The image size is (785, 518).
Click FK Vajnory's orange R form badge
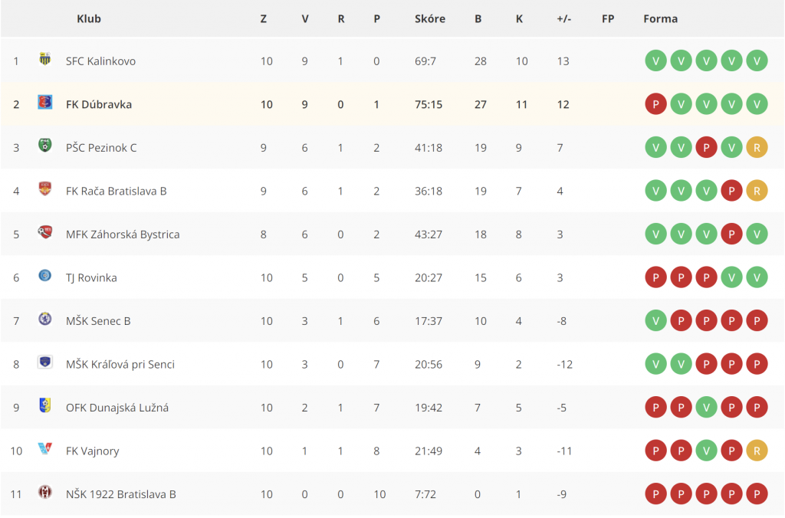coord(757,451)
